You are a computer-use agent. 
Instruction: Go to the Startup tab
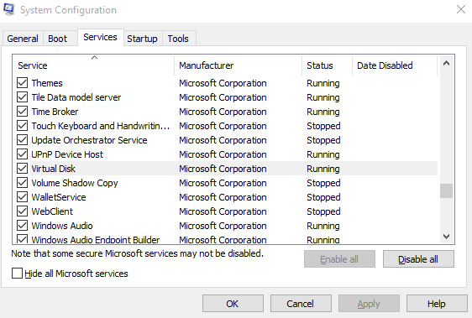(142, 39)
